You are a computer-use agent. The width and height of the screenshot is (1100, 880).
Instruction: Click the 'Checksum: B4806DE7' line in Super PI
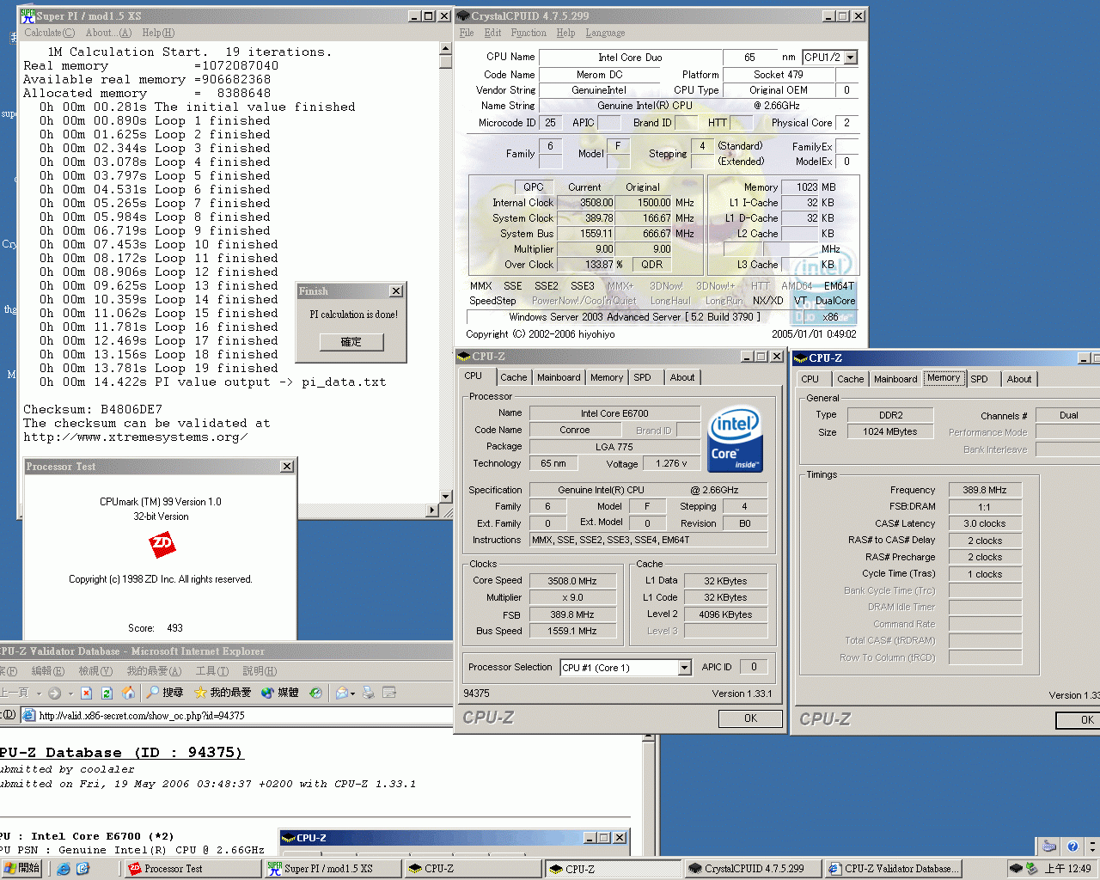coord(93,409)
